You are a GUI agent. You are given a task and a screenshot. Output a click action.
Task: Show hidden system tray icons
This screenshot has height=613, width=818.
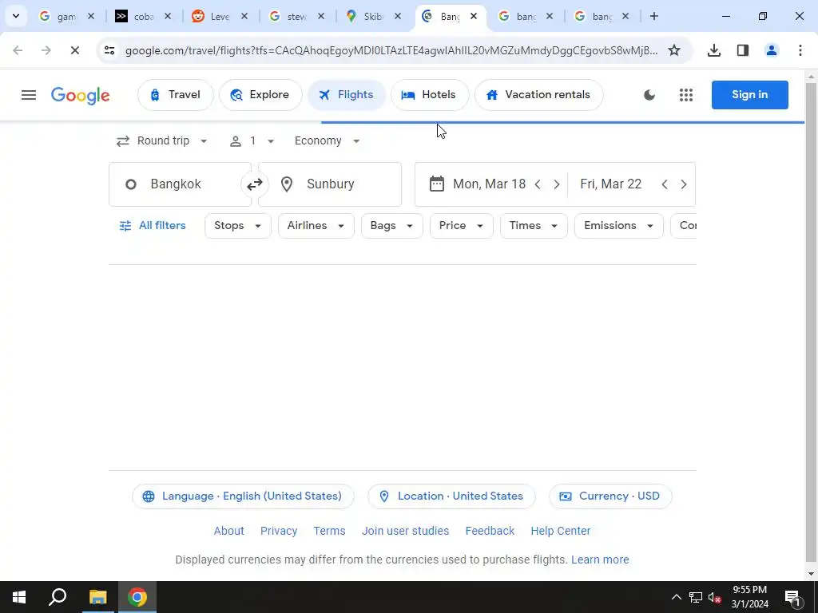pyautogui.click(x=676, y=597)
